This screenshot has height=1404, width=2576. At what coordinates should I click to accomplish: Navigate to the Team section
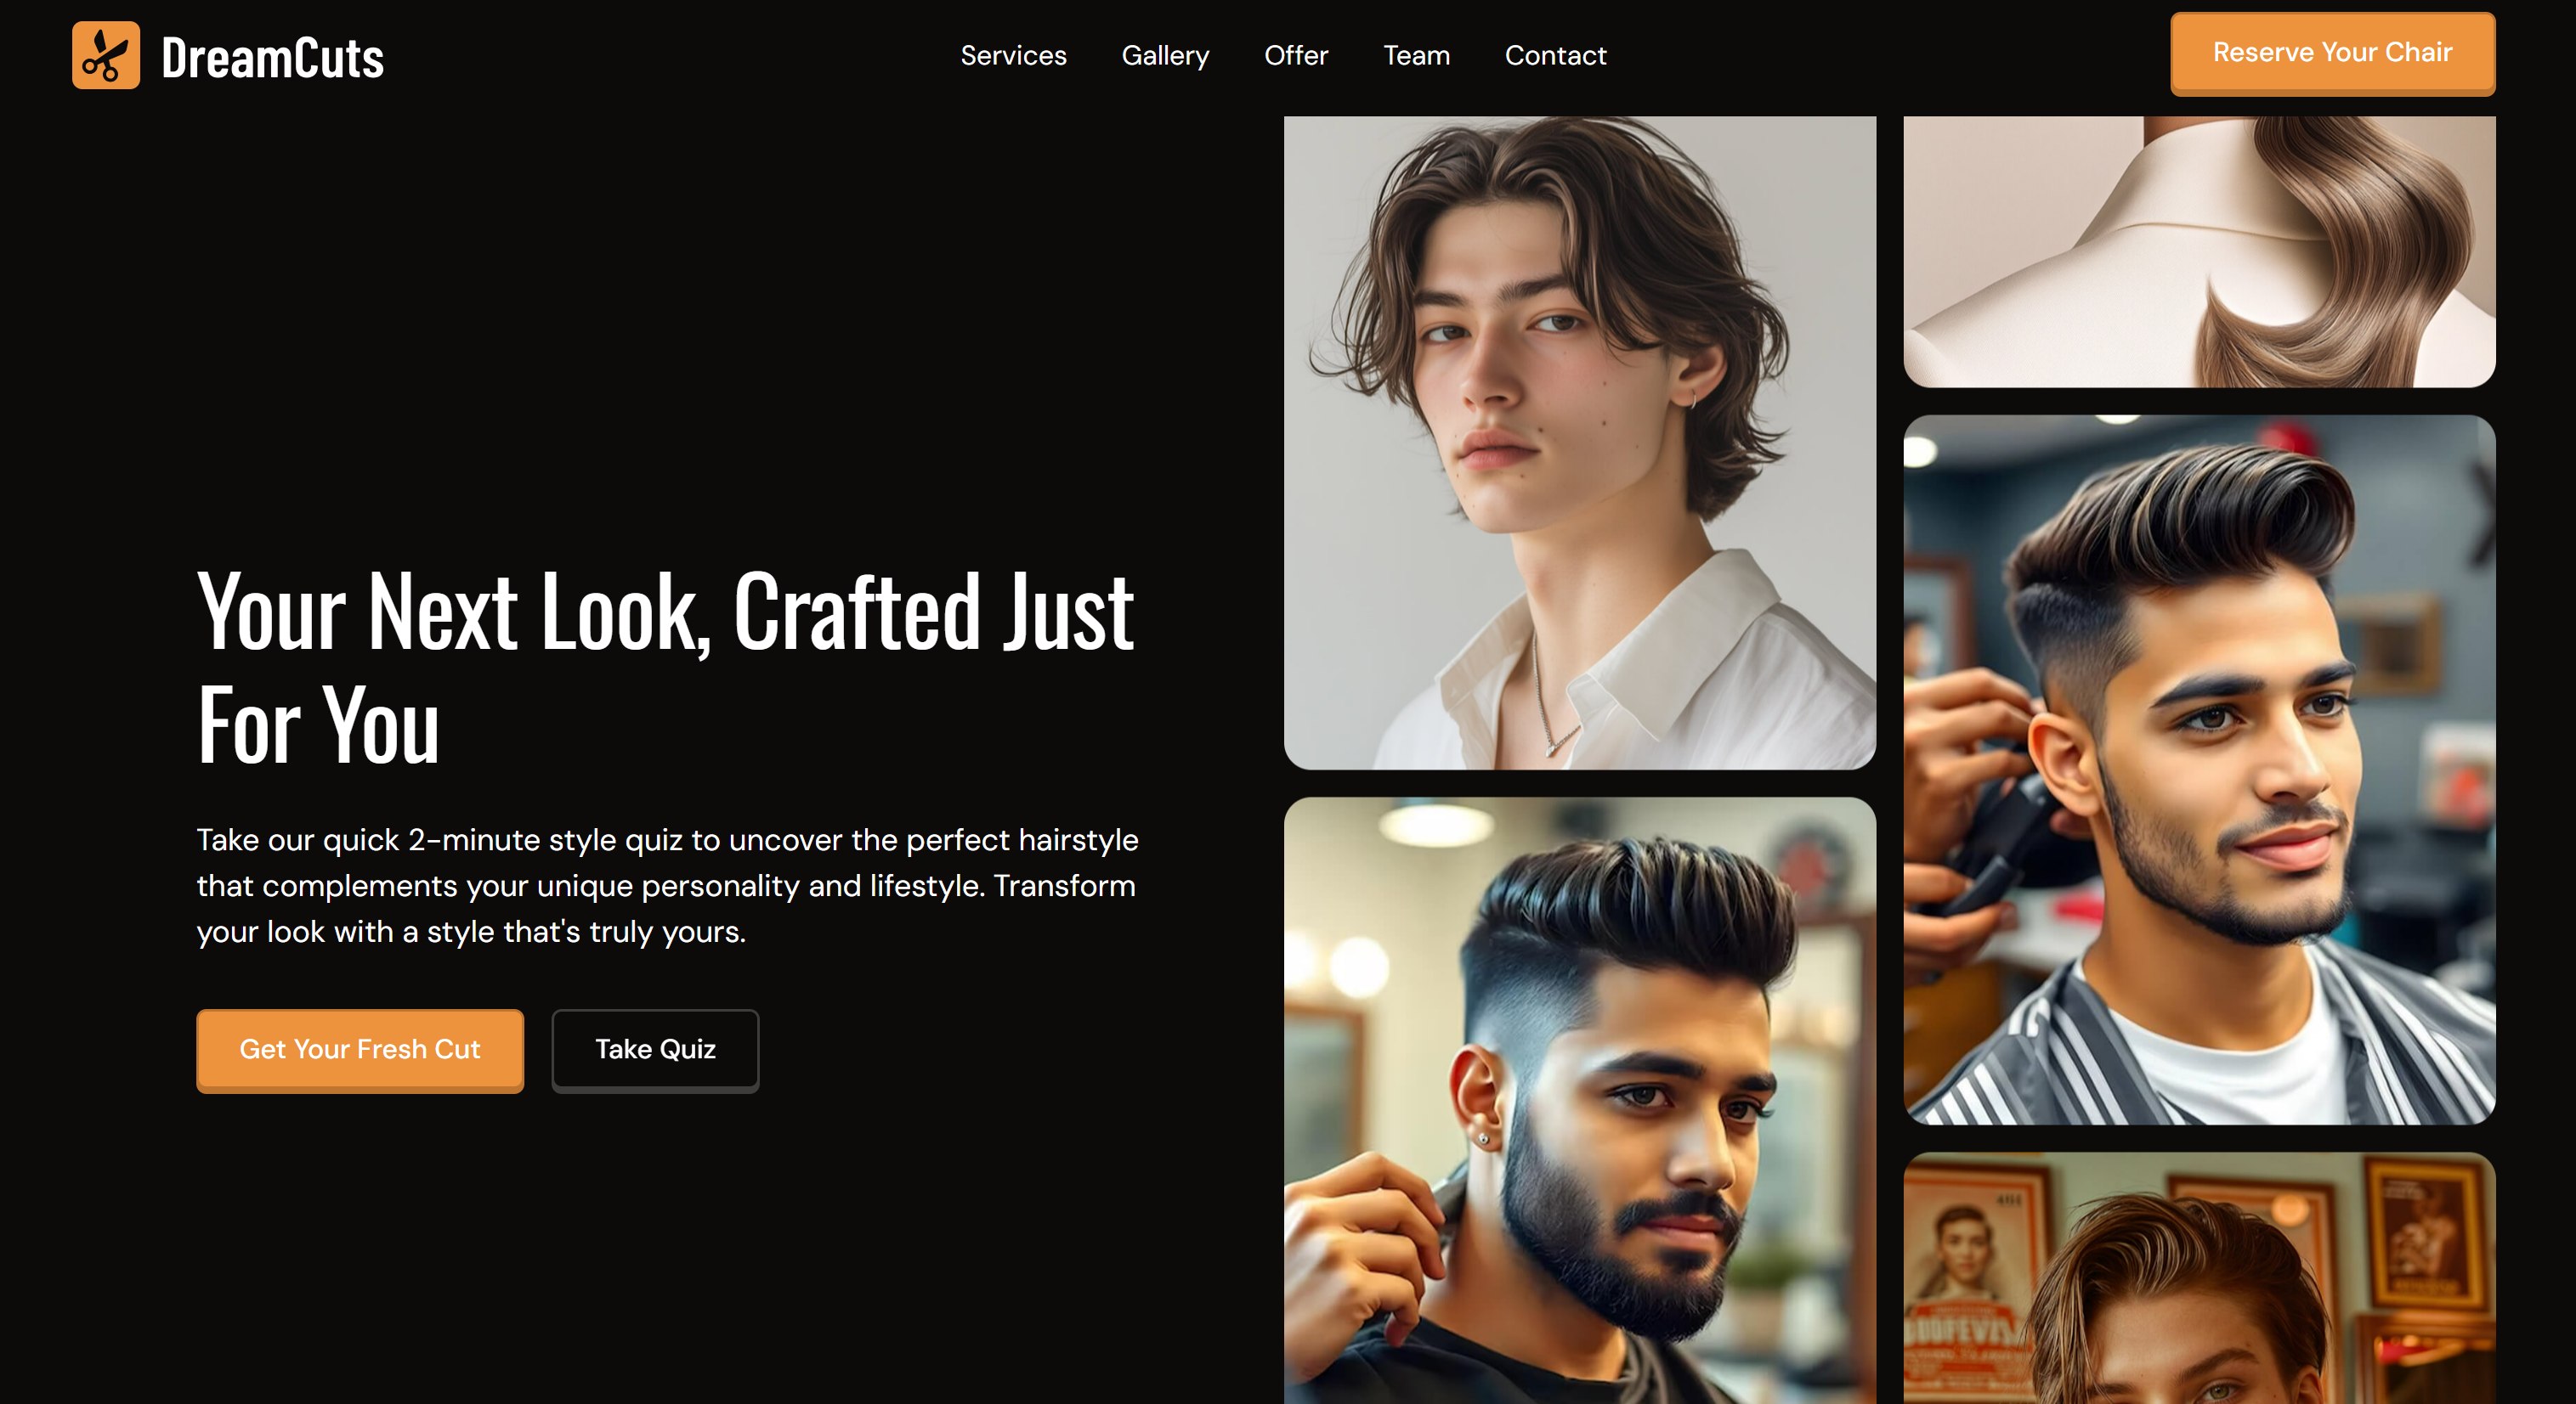tap(1416, 55)
